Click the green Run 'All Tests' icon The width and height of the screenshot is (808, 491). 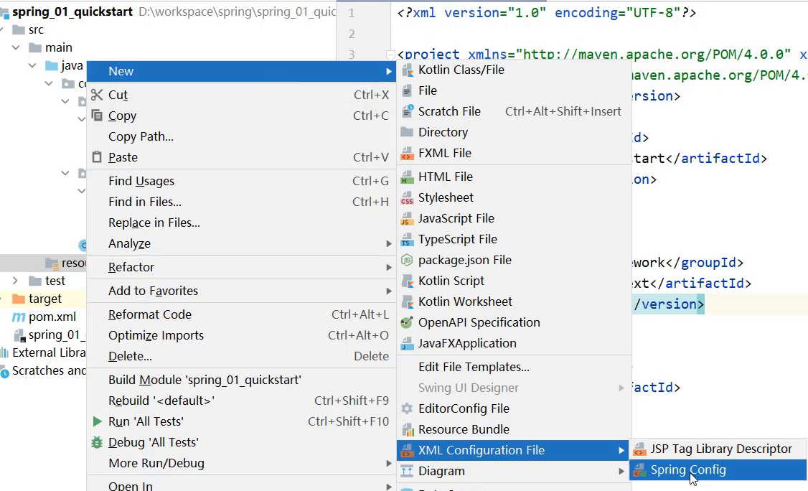click(x=97, y=421)
